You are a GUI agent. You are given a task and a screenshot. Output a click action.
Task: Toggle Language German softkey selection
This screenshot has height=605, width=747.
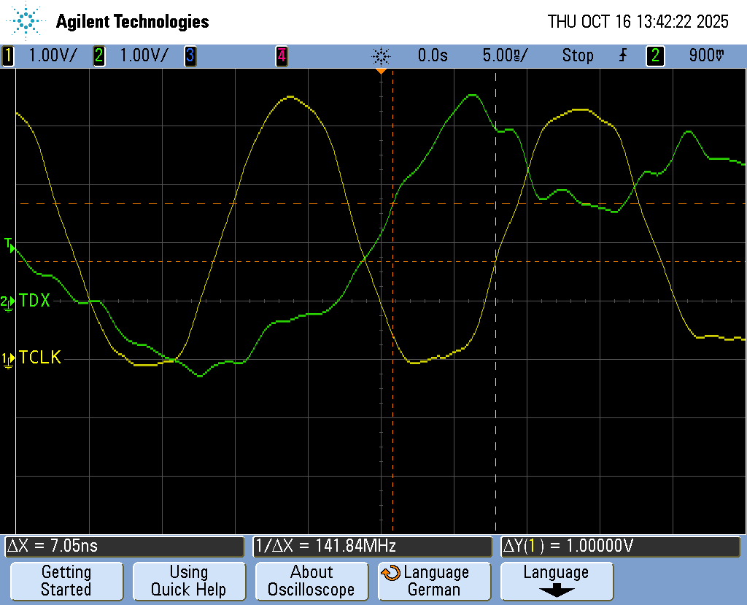(x=434, y=581)
